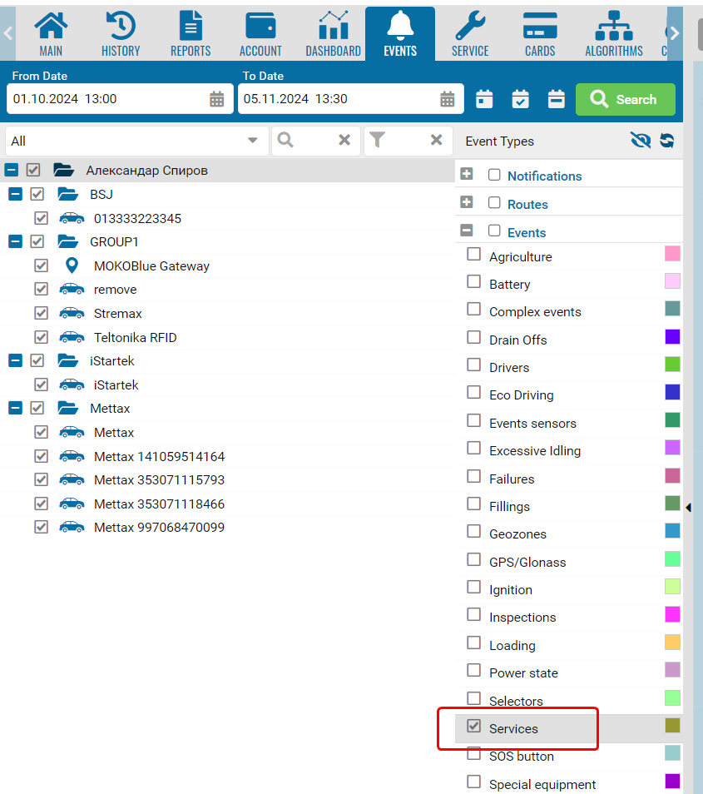Open the From Date calendar picker
Viewport: 703px width, 794px height.
[216, 99]
